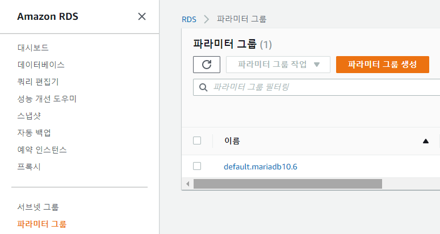
Task: Click the 파라미터 그룹 (1) heading
Action: [x=232, y=44]
